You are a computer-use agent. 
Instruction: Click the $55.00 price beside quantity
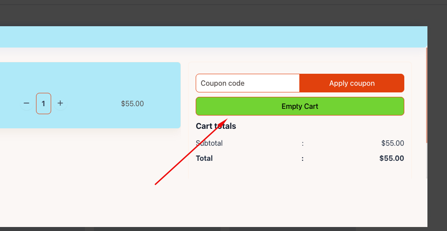pos(132,104)
